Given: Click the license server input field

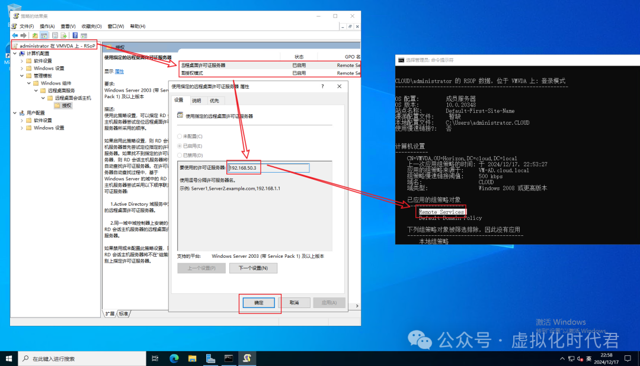Looking at the screenshot, I should click(x=269, y=168).
